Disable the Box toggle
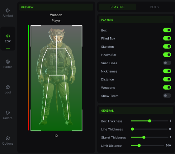The height and width of the screenshot is (154, 175). click(167, 30)
